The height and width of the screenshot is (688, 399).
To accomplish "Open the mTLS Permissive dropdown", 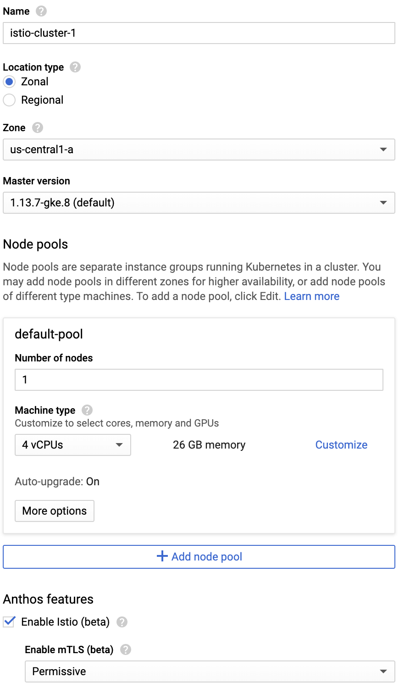I will 210,671.
